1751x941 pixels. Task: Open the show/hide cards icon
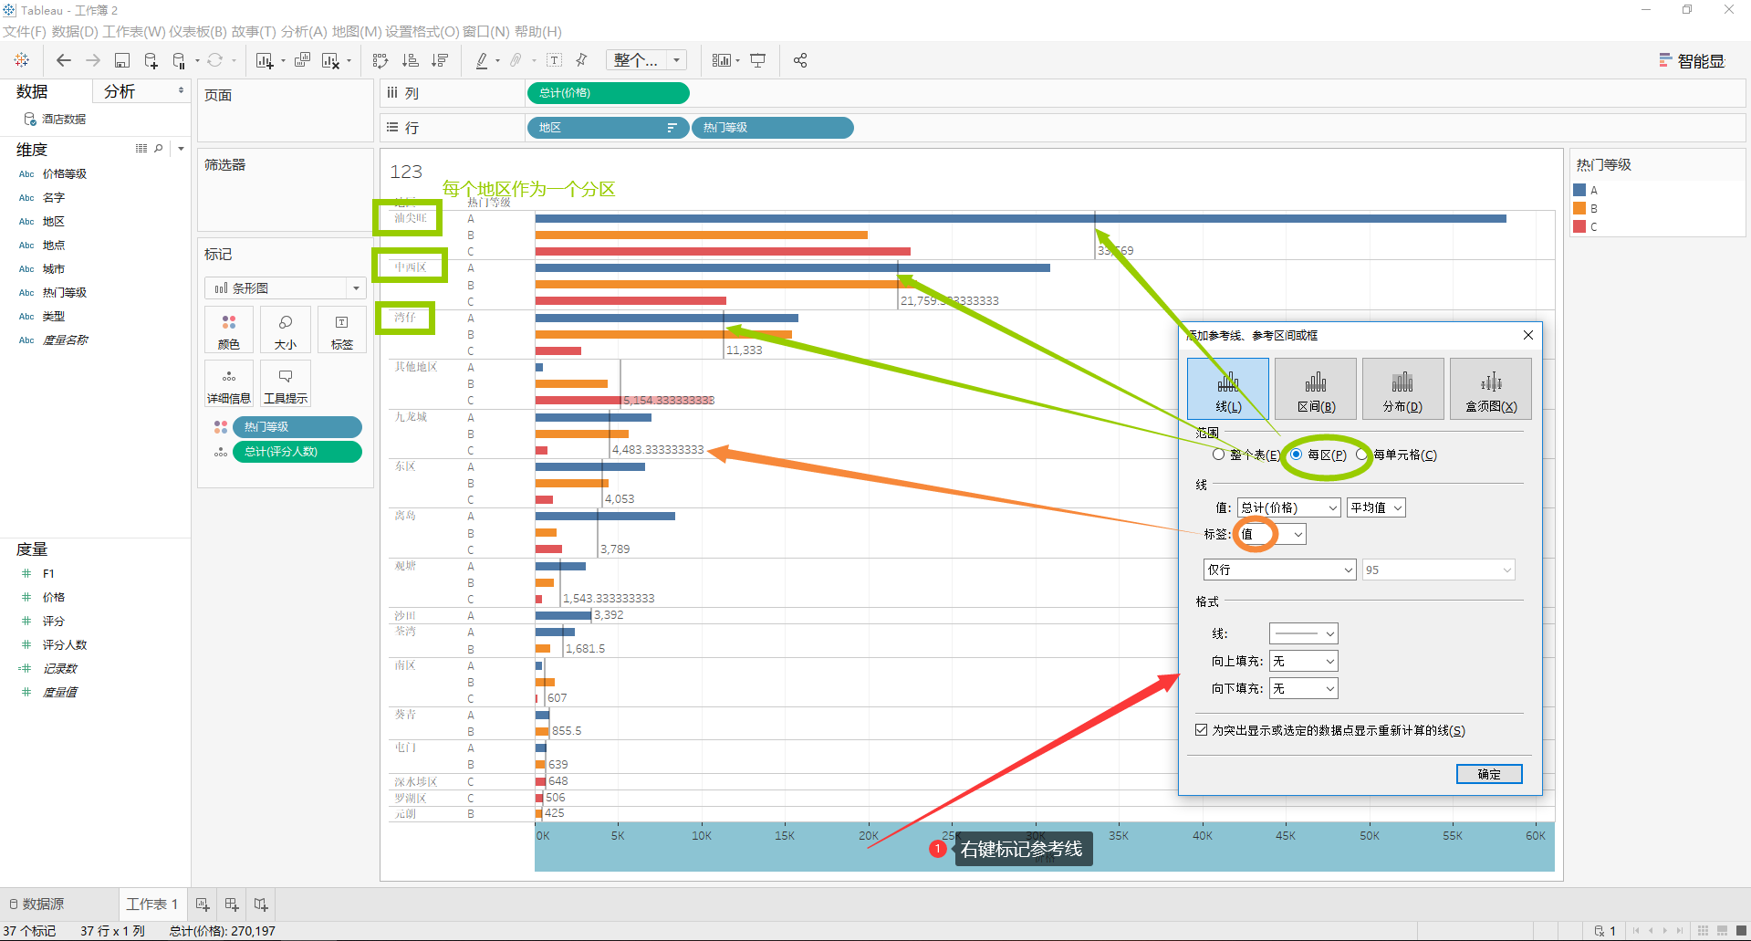pos(721,60)
